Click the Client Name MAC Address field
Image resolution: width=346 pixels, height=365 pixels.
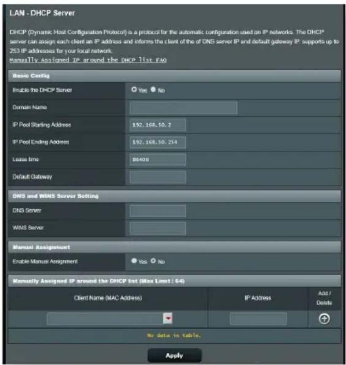[105, 319]
